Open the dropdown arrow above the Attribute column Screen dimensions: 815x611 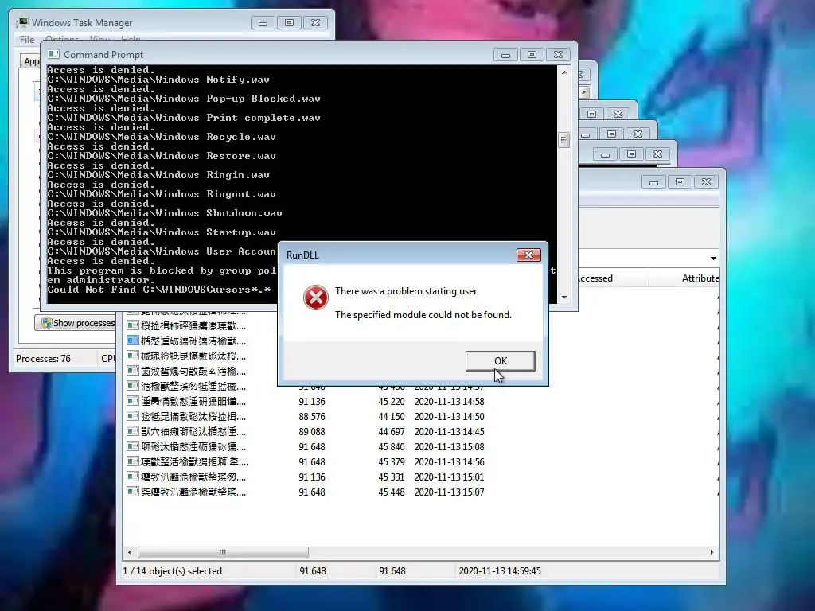[713, 259]
